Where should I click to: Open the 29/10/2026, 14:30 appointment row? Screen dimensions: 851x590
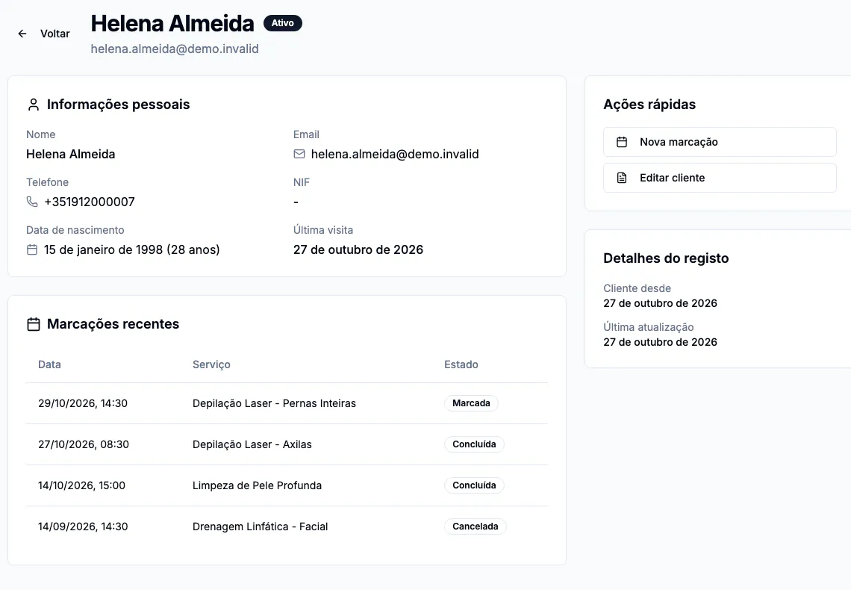287,403
